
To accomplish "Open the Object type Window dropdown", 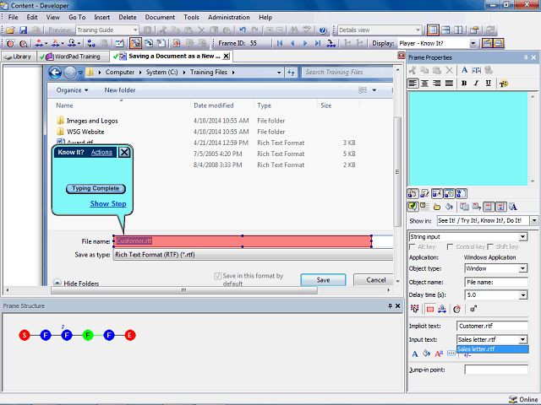I will click(522, 268).
